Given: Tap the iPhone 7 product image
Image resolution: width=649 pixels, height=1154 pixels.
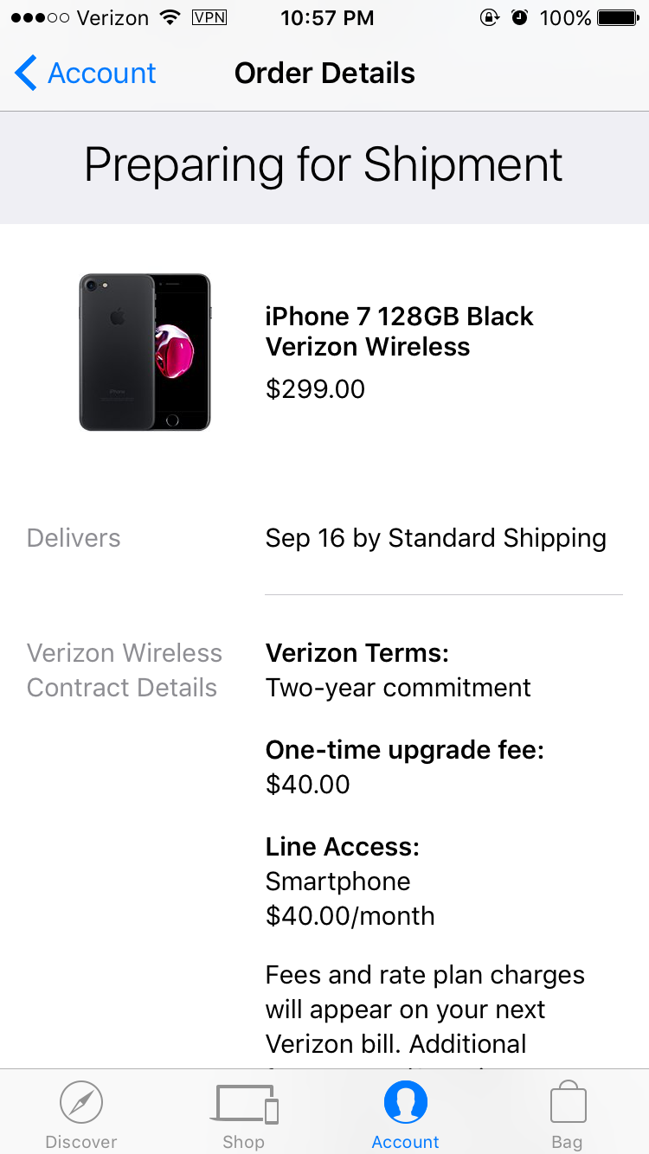Looking at the screenshot, I should 145,352.
